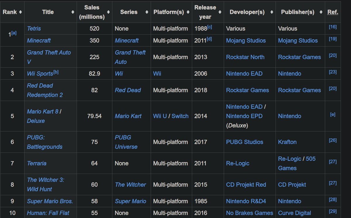Image resolution: width=351 pixels, height=218 pixels.
Task: Sort table by Rank column arrows
Action: (x=20, y=12)
